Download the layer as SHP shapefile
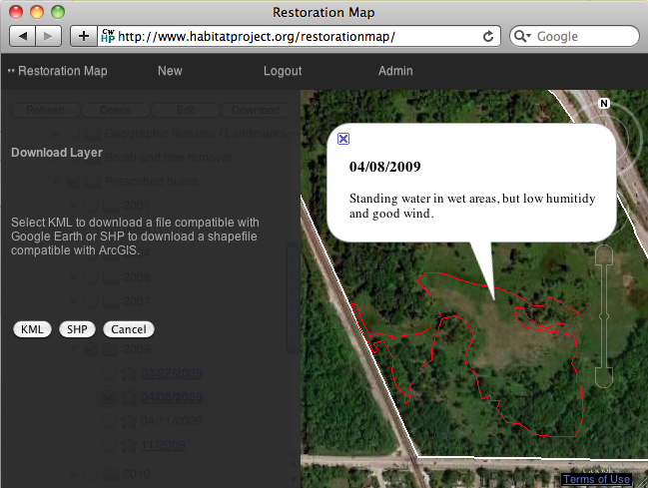This screenshot has width=648, height=488. pyautogui.click(x=77, y=329)
